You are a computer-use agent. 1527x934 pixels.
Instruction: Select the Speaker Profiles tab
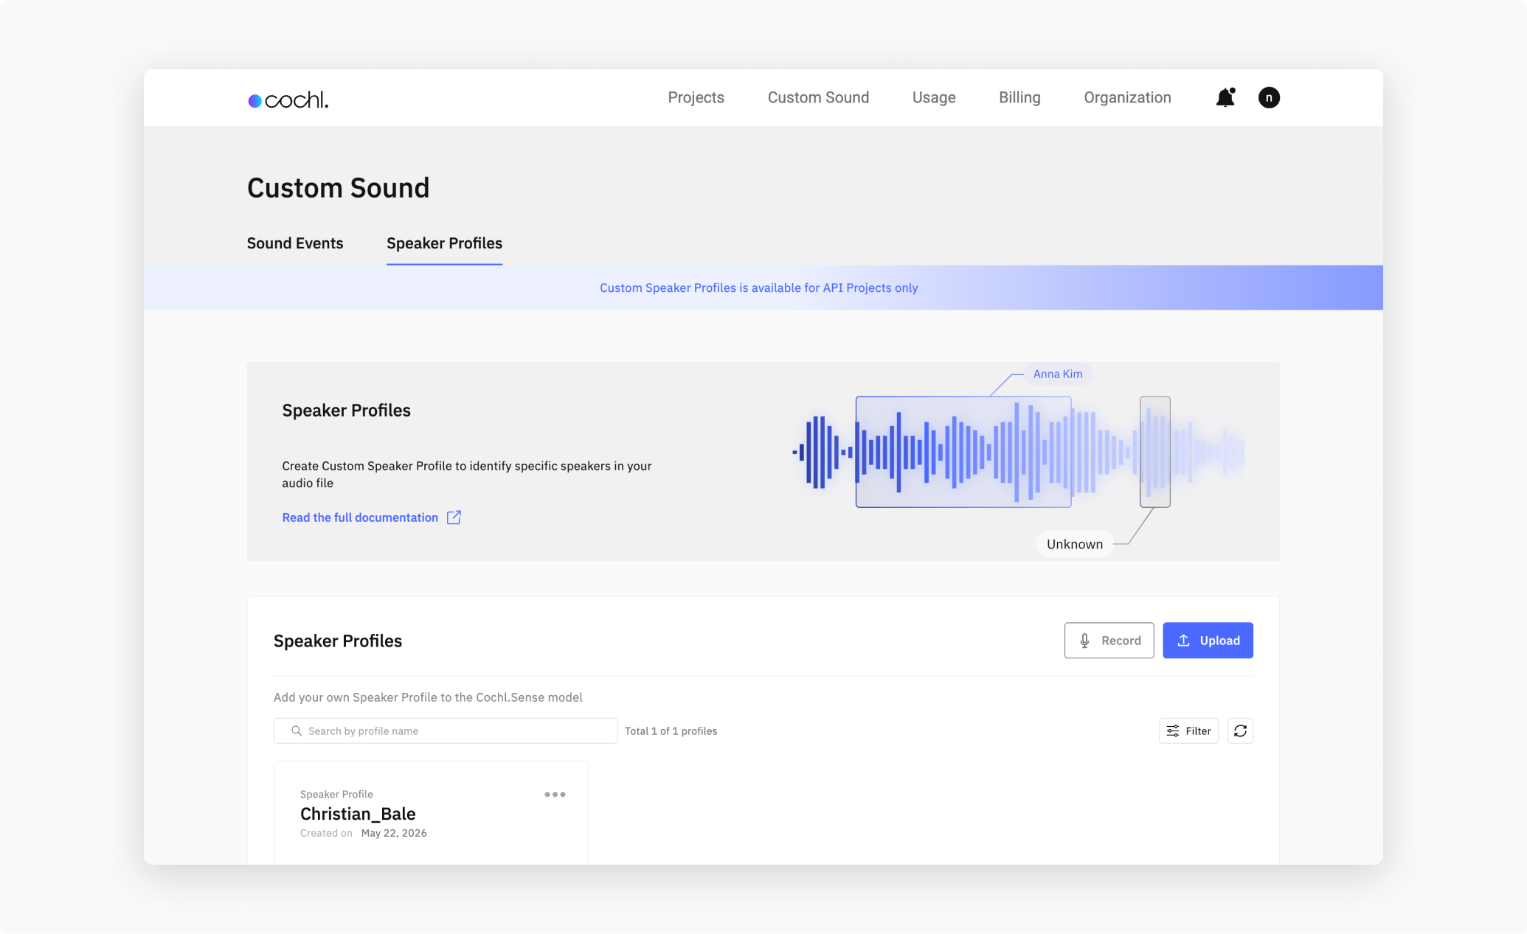pos(444,243)
